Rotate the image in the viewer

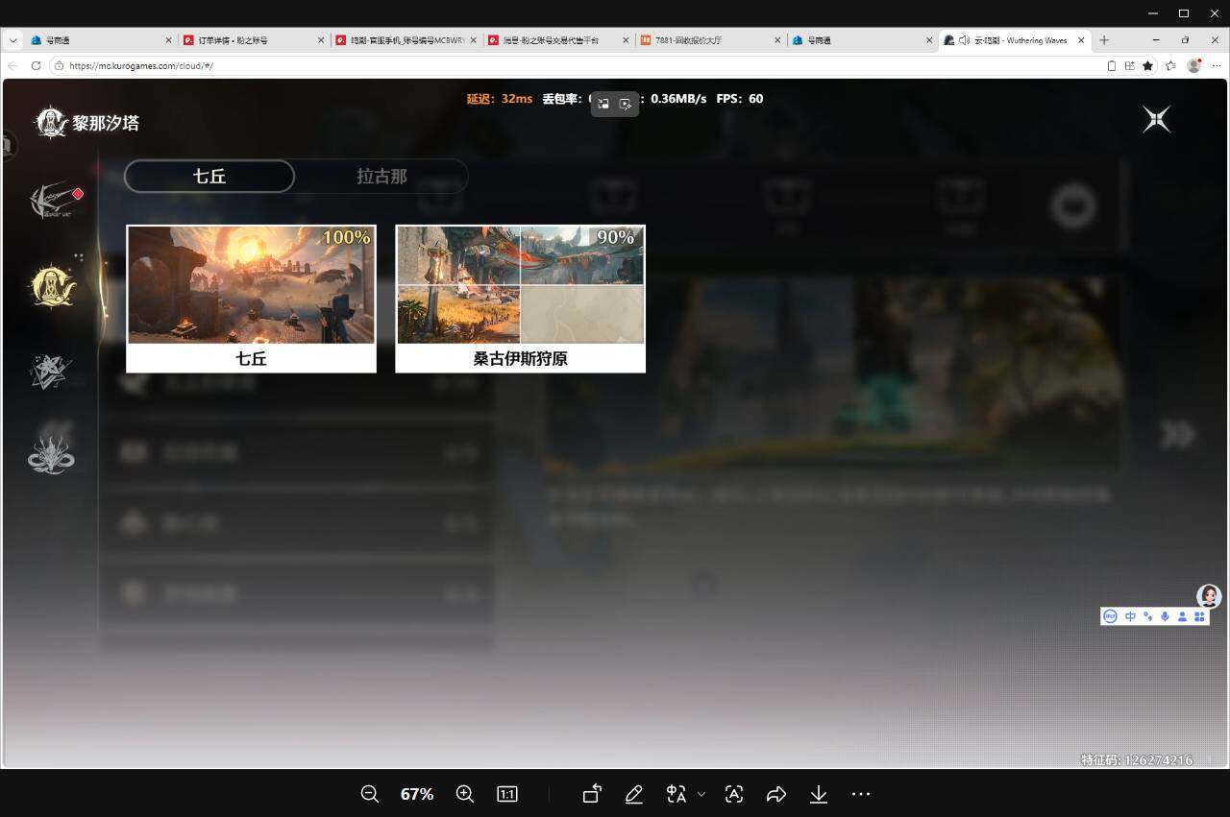pyautogui.click(x=592, y=794)
